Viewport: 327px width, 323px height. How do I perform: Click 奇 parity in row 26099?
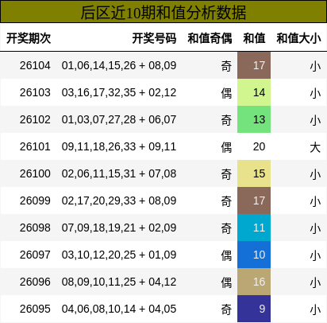pos(226,201)
